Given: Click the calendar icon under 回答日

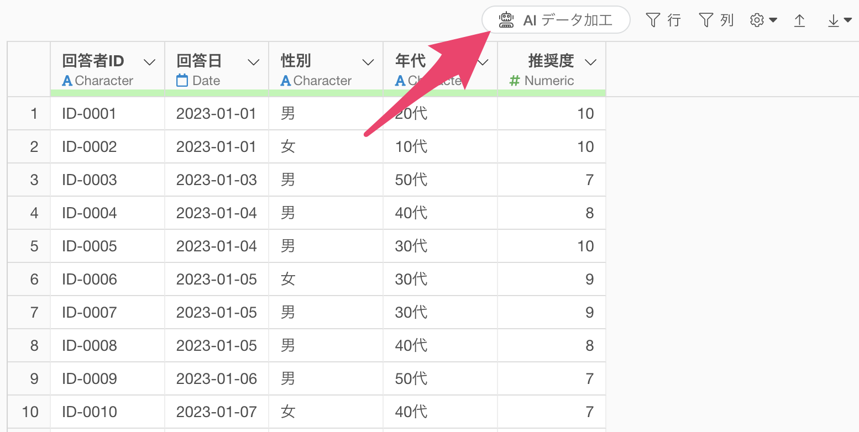Looking at the screenshot, I should click(x=182, y=81).
